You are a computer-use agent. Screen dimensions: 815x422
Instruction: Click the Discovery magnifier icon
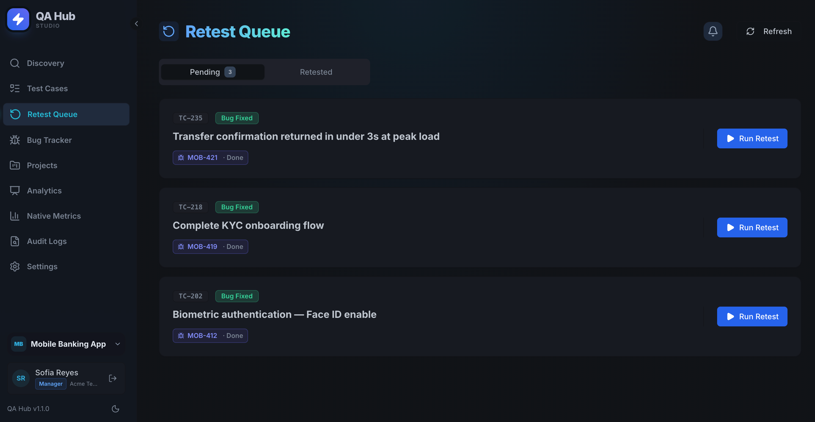coord(15,63)
